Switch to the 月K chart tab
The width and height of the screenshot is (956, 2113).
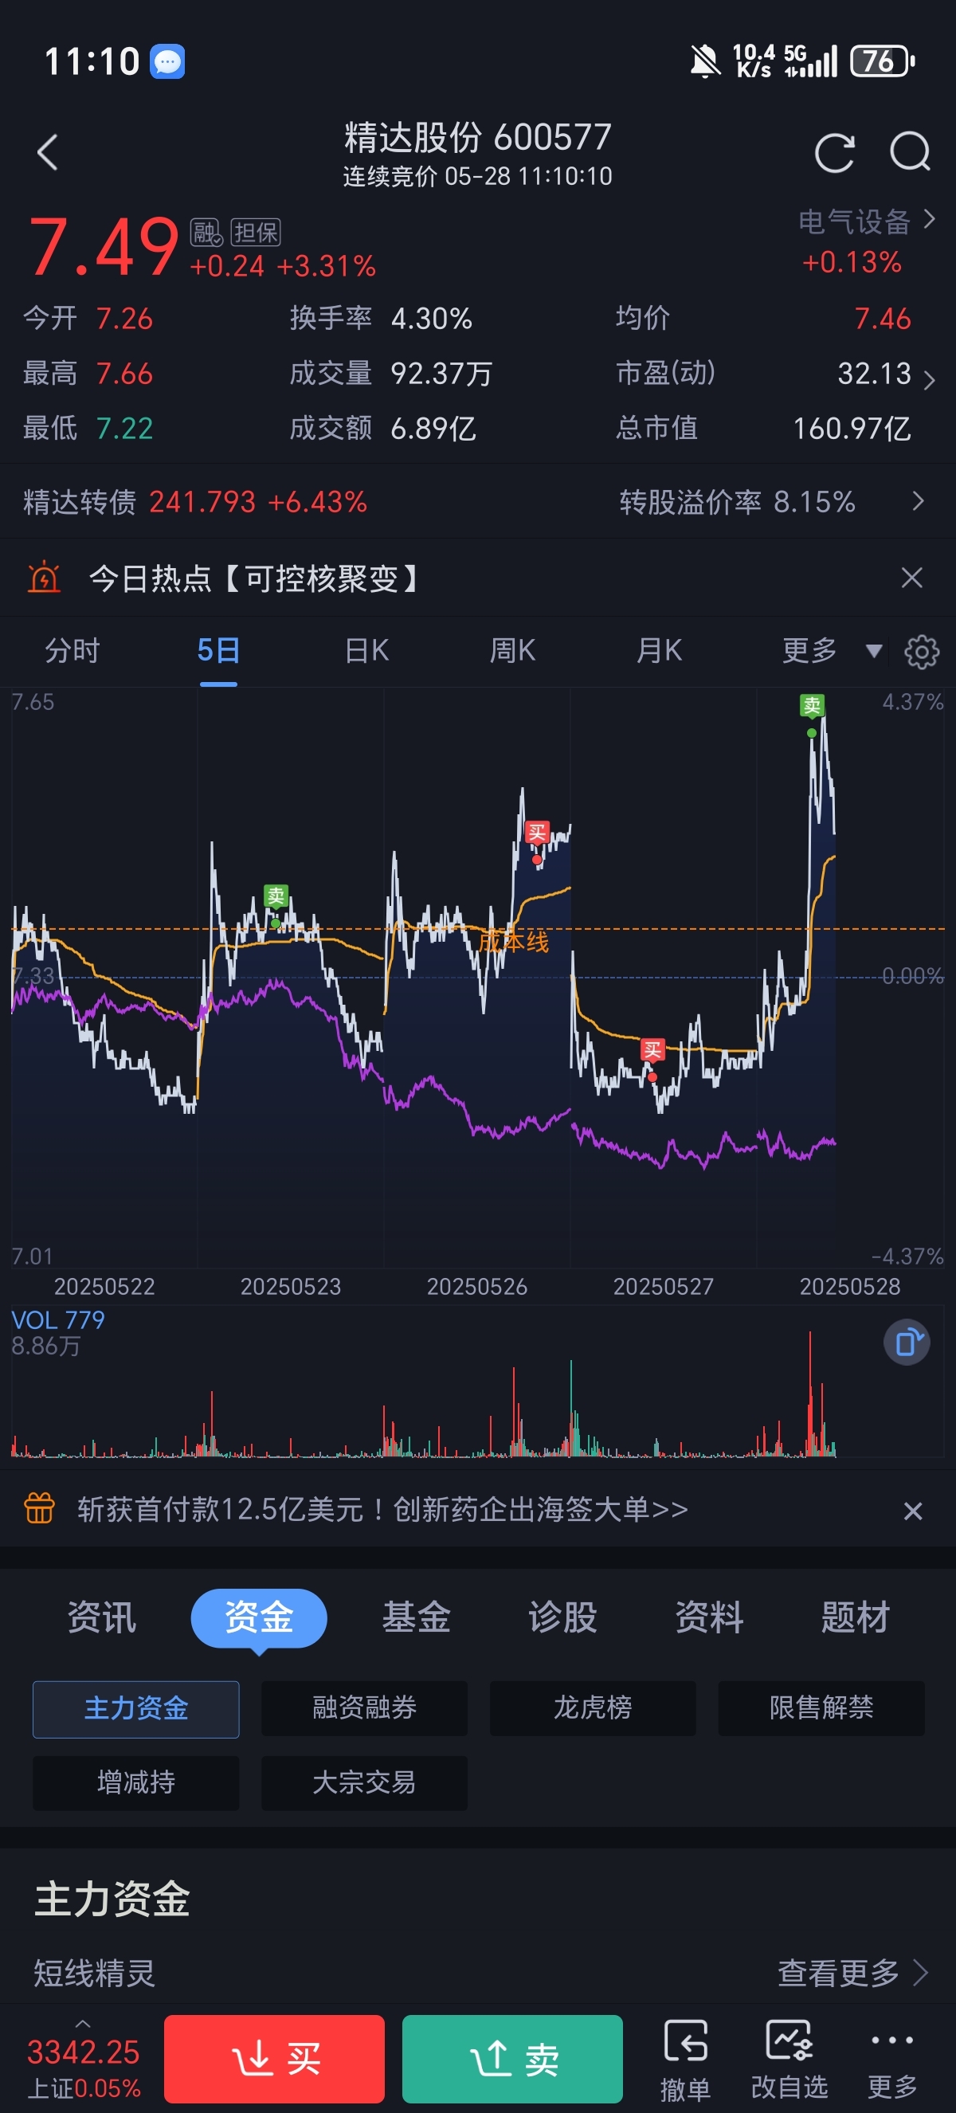pyautogui.click(x=659, y=650)
